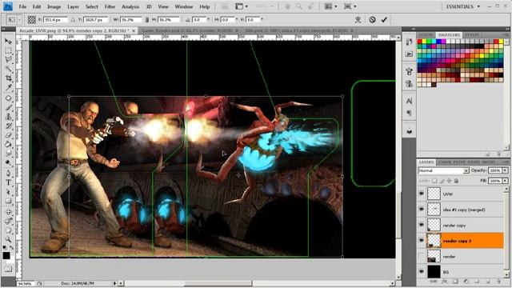The width and height of the screenshot is (512, 288).
Task: Select the BG layer name
Action: [446, 272]
